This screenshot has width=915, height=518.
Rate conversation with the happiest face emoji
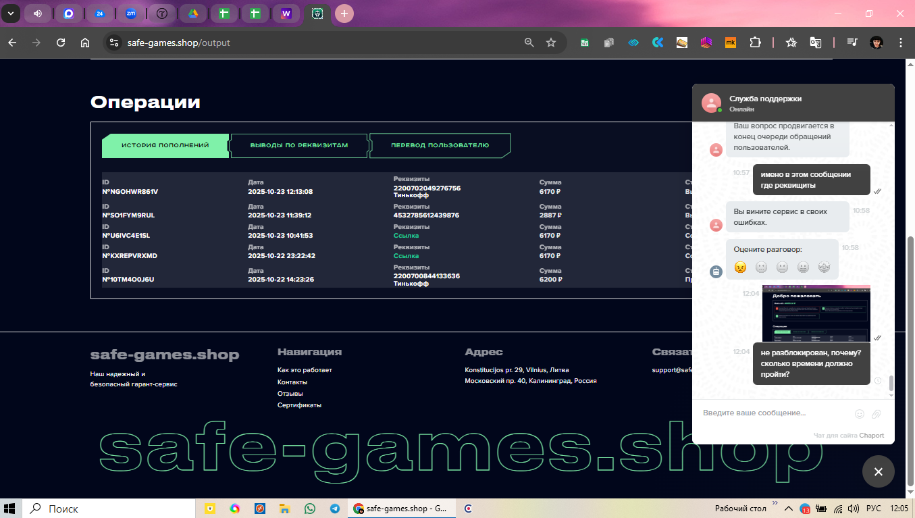[824, 267]
